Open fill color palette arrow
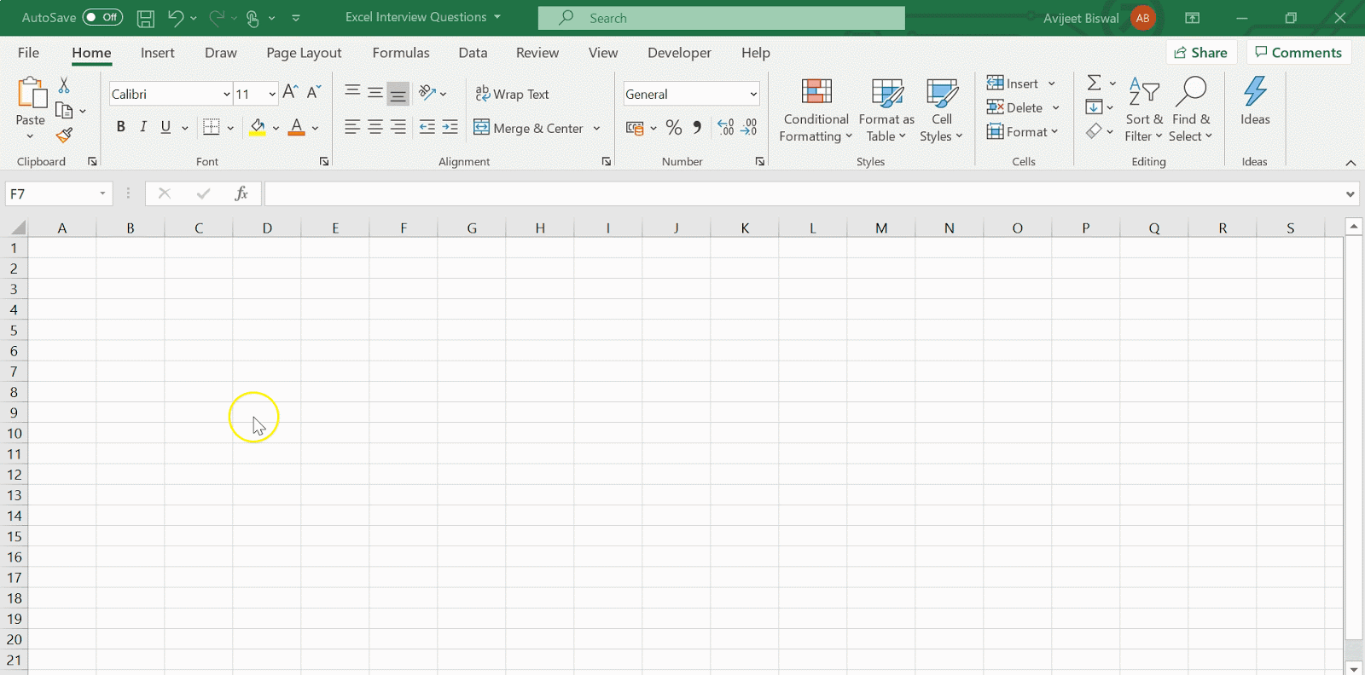 (276, 128)
